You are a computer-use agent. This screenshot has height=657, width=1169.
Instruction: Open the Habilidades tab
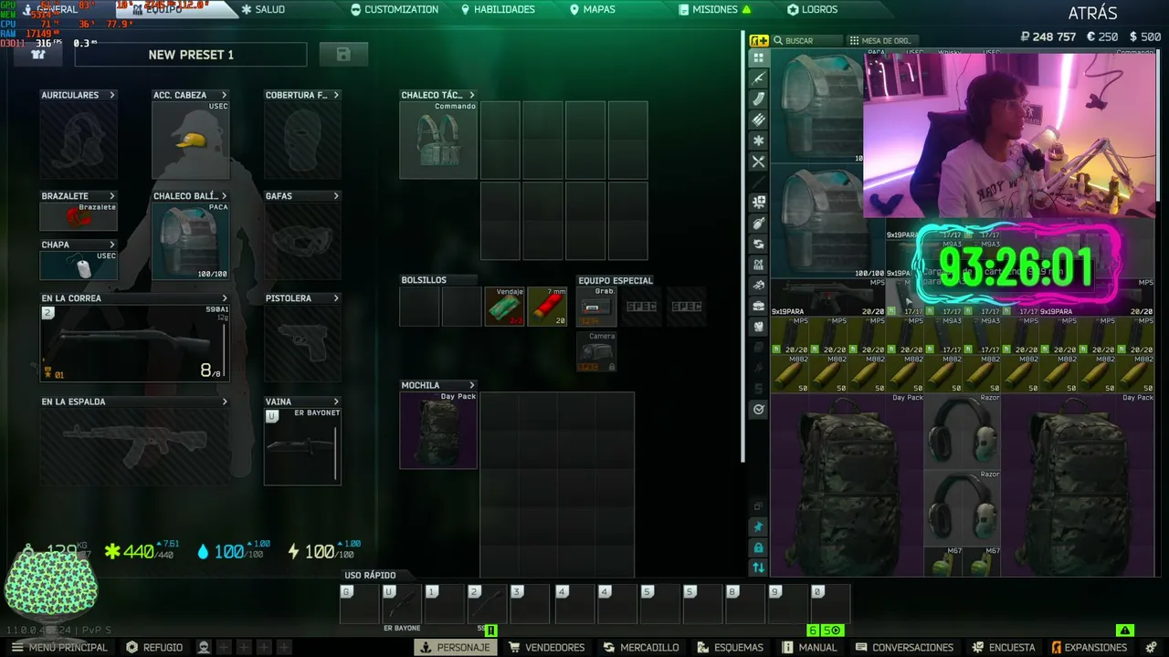pyautogui.click(x=498, y=9)
